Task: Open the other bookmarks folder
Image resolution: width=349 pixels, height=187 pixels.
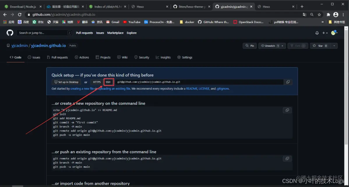Action: pos(336,22)
